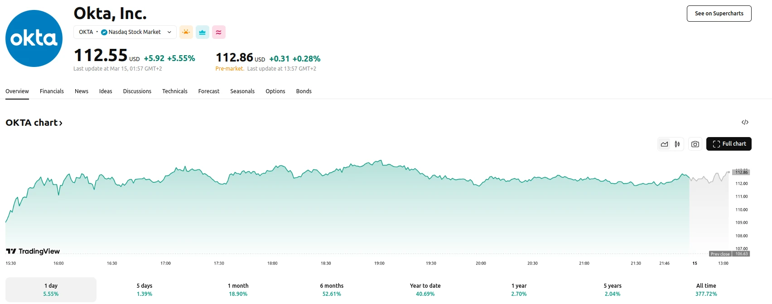This screenshot has width=772, height=304.
Task: Open the Financials tab
Action: coord(51,91)
